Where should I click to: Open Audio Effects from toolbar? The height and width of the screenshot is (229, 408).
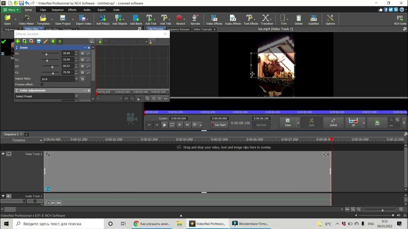coord(233,20)
